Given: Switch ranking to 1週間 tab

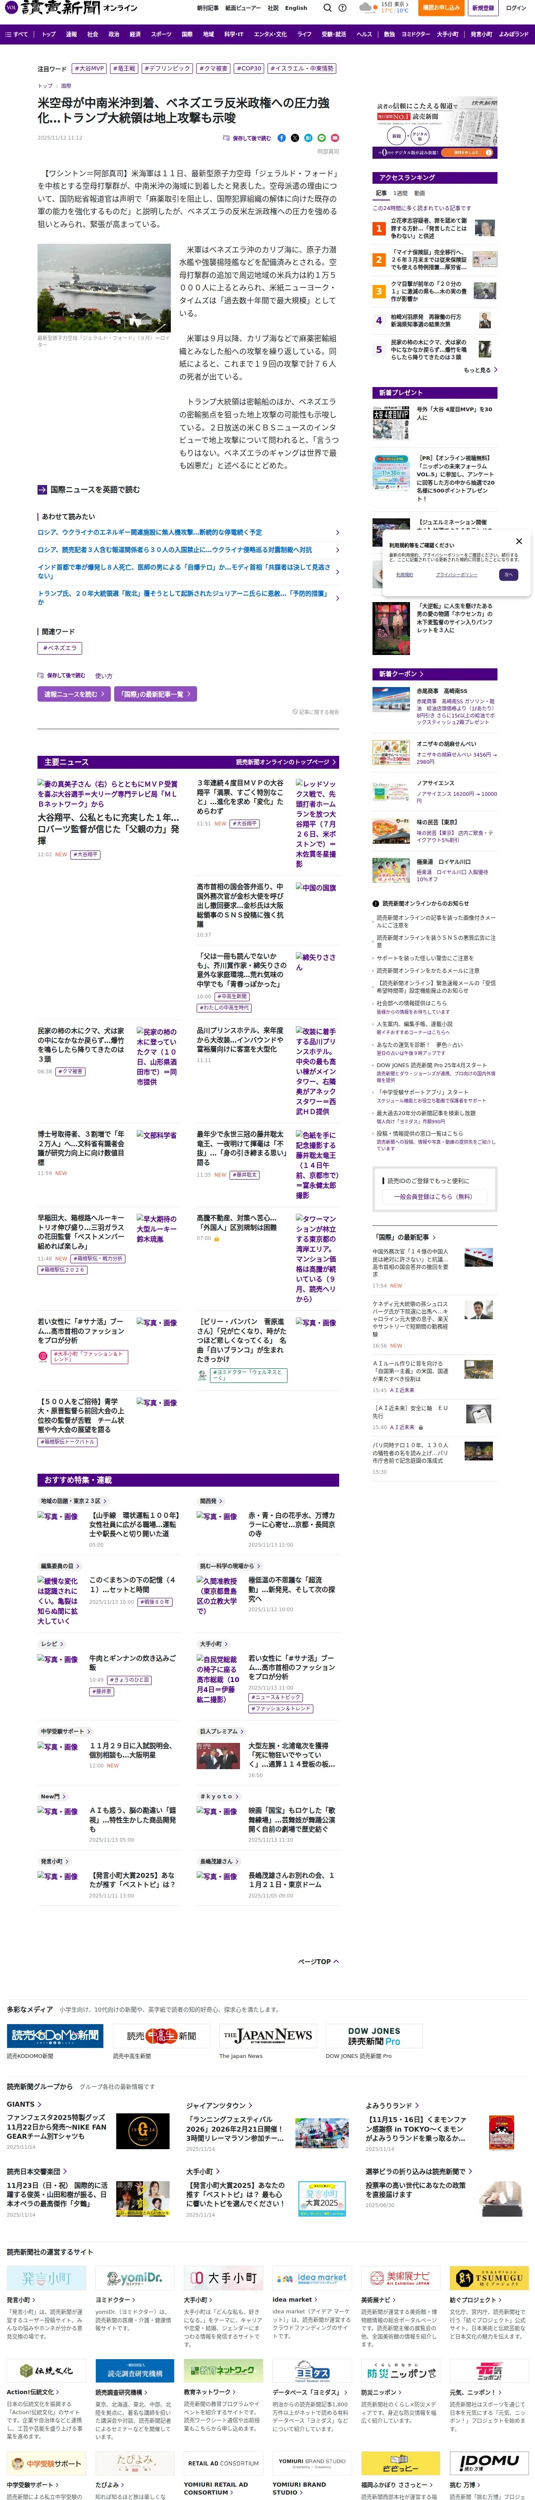Looking at the screenshot, I should point(401,193).
